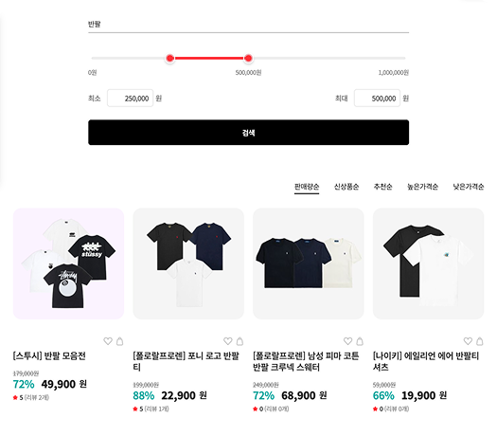Image resolution: width=497 pixels, height=436 pixels.
Task: Like the 나이키 에일리언 에어 반팔티 heart icon
Action: coord(468,341)
